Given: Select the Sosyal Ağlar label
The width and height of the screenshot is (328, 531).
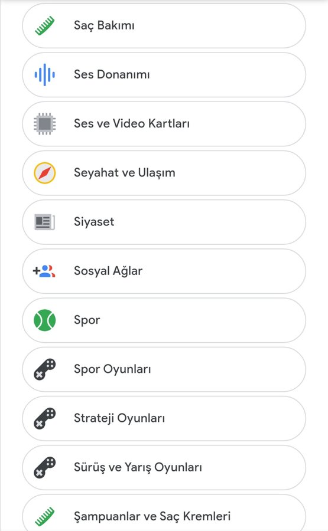Looking at the screenshot, I should (108, 271).
